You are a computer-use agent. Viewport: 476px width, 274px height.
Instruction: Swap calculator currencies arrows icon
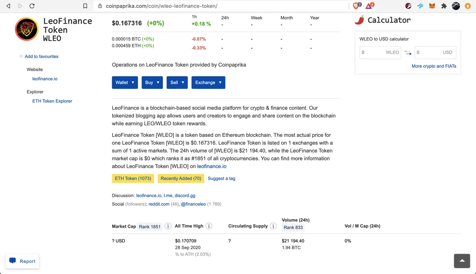click(408, 52)
